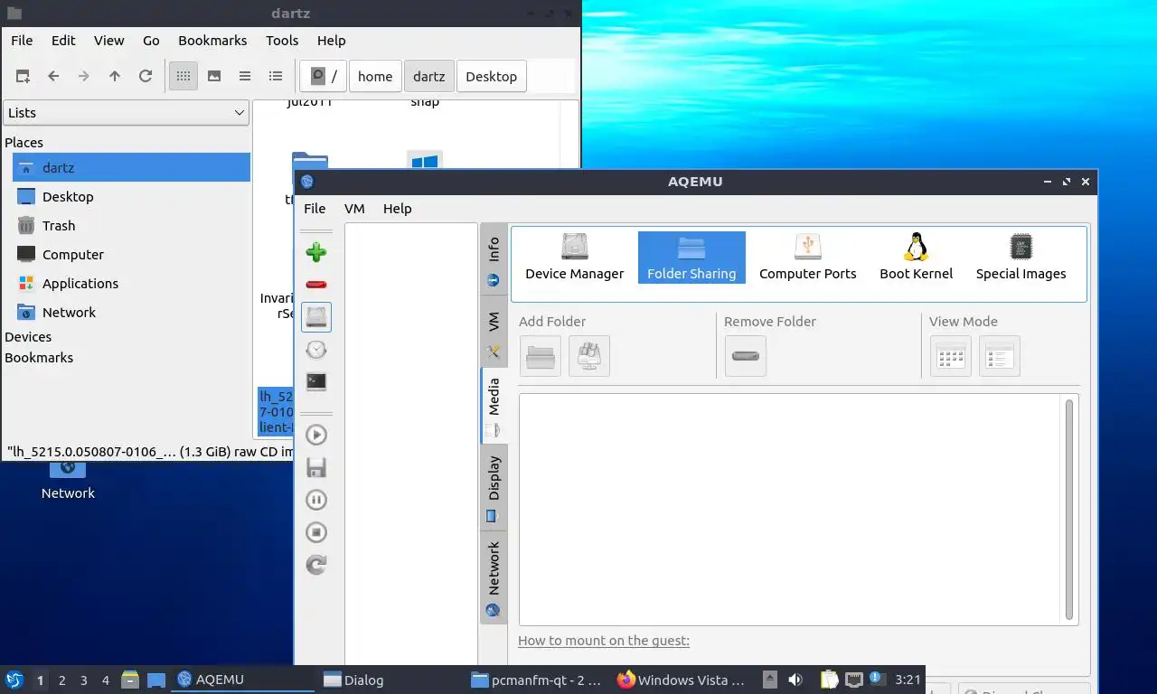The width and height of the screenshot is (1157, 694).
Task: Open a new tab in file manager
Action: [x=23, y=76]
